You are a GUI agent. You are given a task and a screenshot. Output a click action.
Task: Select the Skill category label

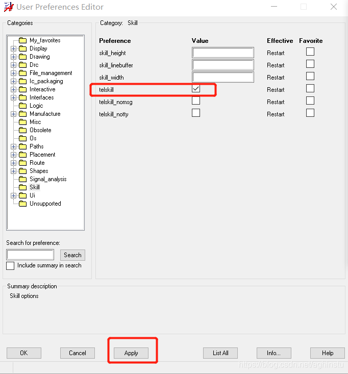pyautogui.click(x=35, y=187)
